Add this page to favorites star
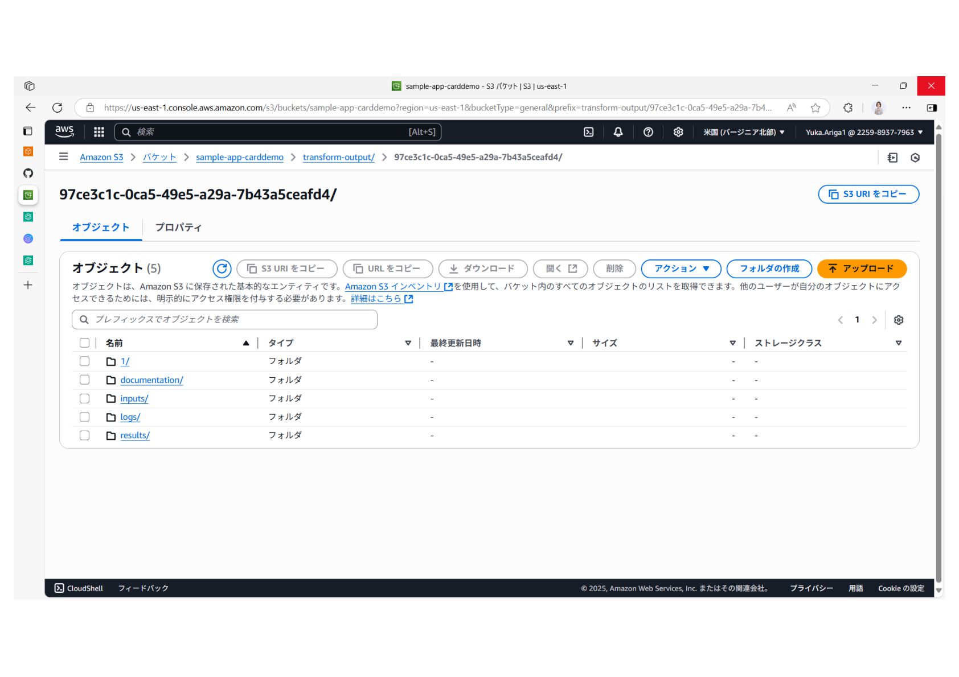This screenshot has height=677, width=959. pyautogui.click(x=815, y=108)
